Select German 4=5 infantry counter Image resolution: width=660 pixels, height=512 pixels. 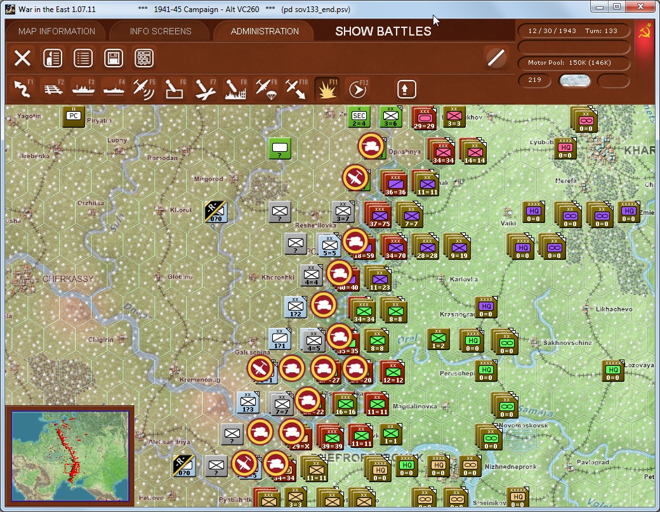point(313,340)
